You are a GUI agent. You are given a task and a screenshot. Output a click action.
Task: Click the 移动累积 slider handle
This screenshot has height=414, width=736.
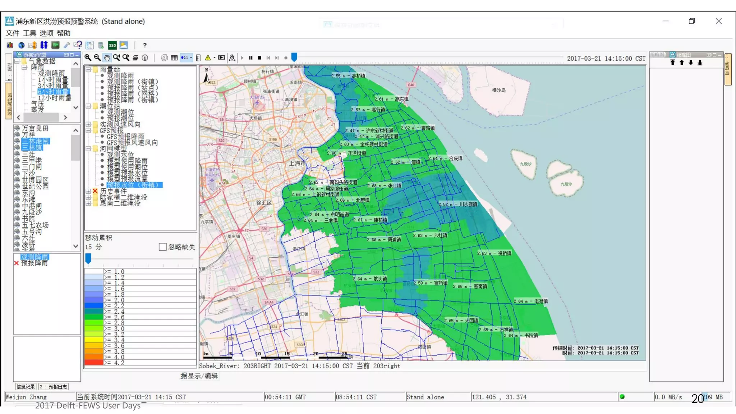tap(88, 258)
